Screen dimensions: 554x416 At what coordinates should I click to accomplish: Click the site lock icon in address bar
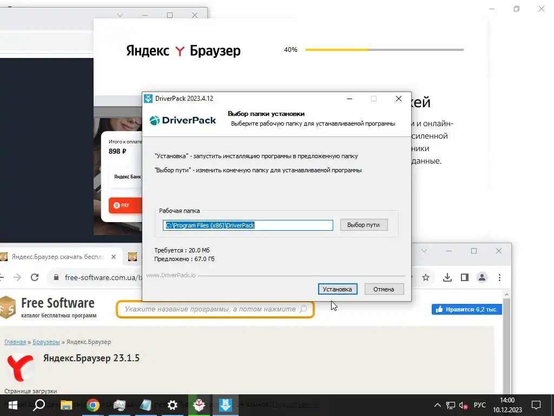56,278
